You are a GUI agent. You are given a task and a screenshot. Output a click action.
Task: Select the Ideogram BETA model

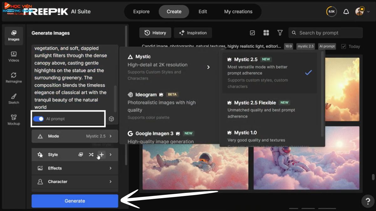[169, 106]
